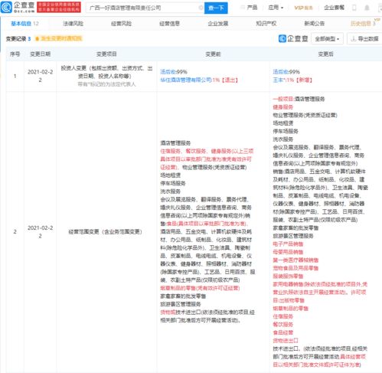Click red 住宿服务 in the 变更后 column
This screenshot has width=382, height=373.
tap(283, 316)
